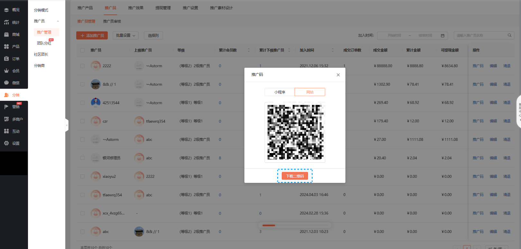Image resolution: width=521 pixels, height=249 pixels.
Task: Click the avatar of user &&// 1
Action: 96,84
